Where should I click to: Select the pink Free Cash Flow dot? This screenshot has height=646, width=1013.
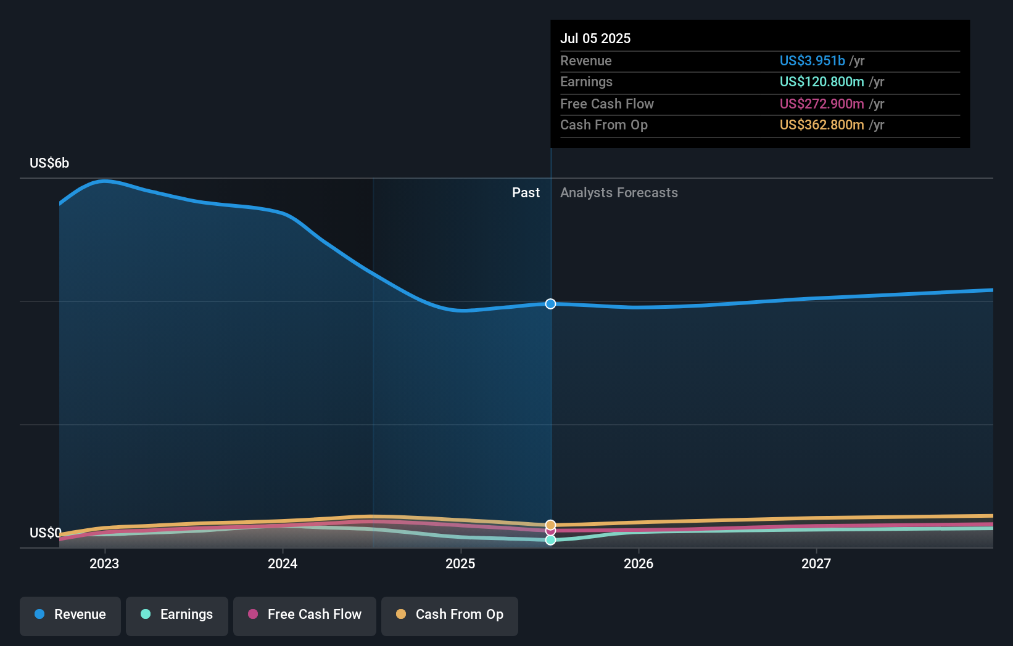[254, 615]
